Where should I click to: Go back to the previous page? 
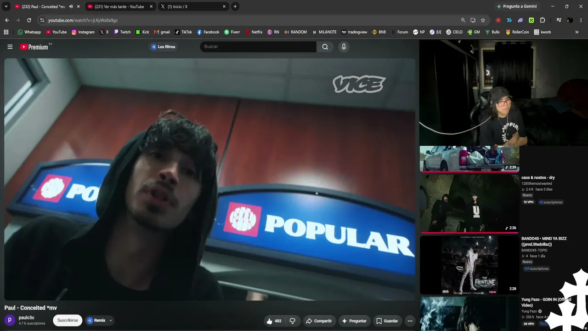pos(7,20)
